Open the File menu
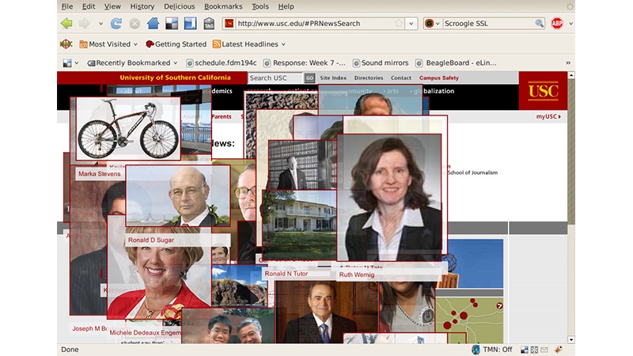This screenshot has width=633, height=356. pos(67,6)
